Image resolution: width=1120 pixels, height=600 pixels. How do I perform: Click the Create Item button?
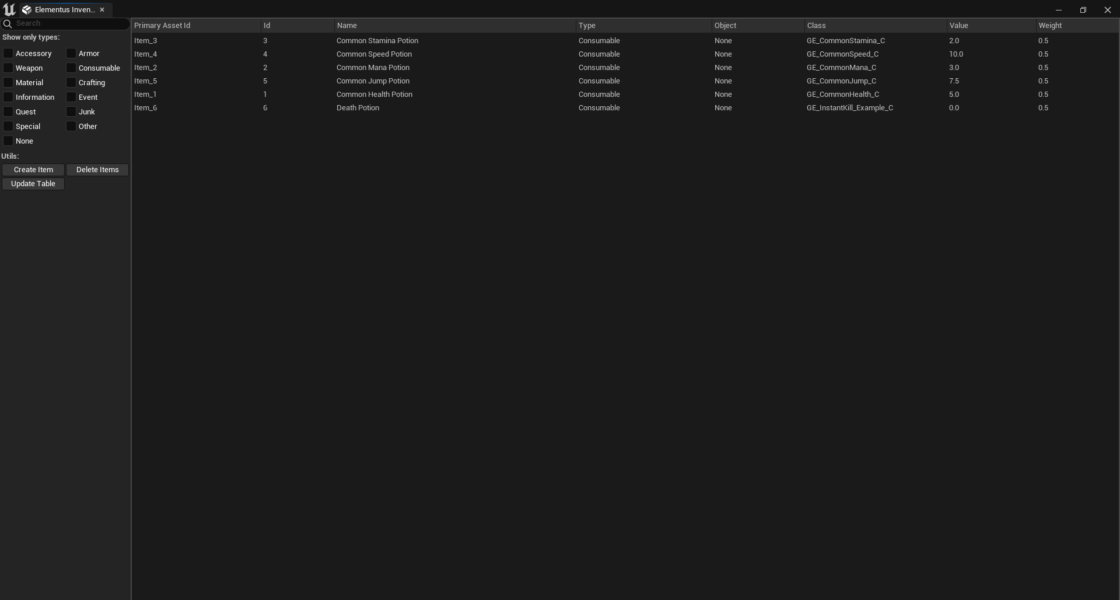click(33, 169)
